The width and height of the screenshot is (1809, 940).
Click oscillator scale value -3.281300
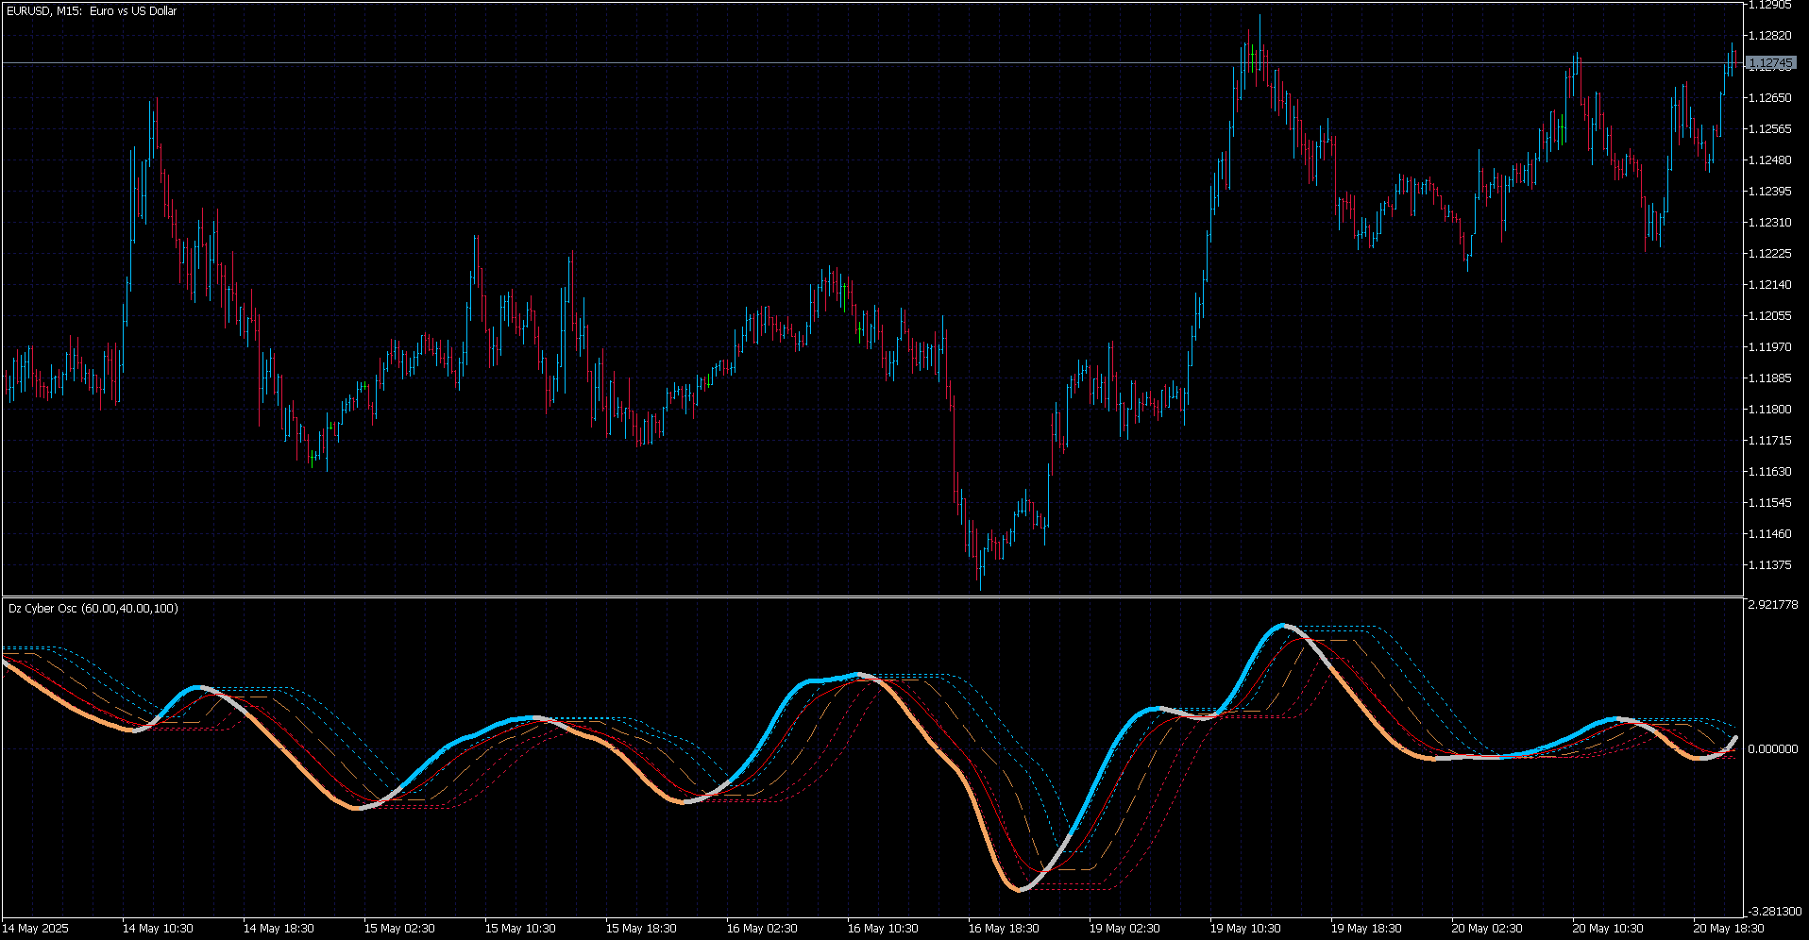click(1773, 912)
